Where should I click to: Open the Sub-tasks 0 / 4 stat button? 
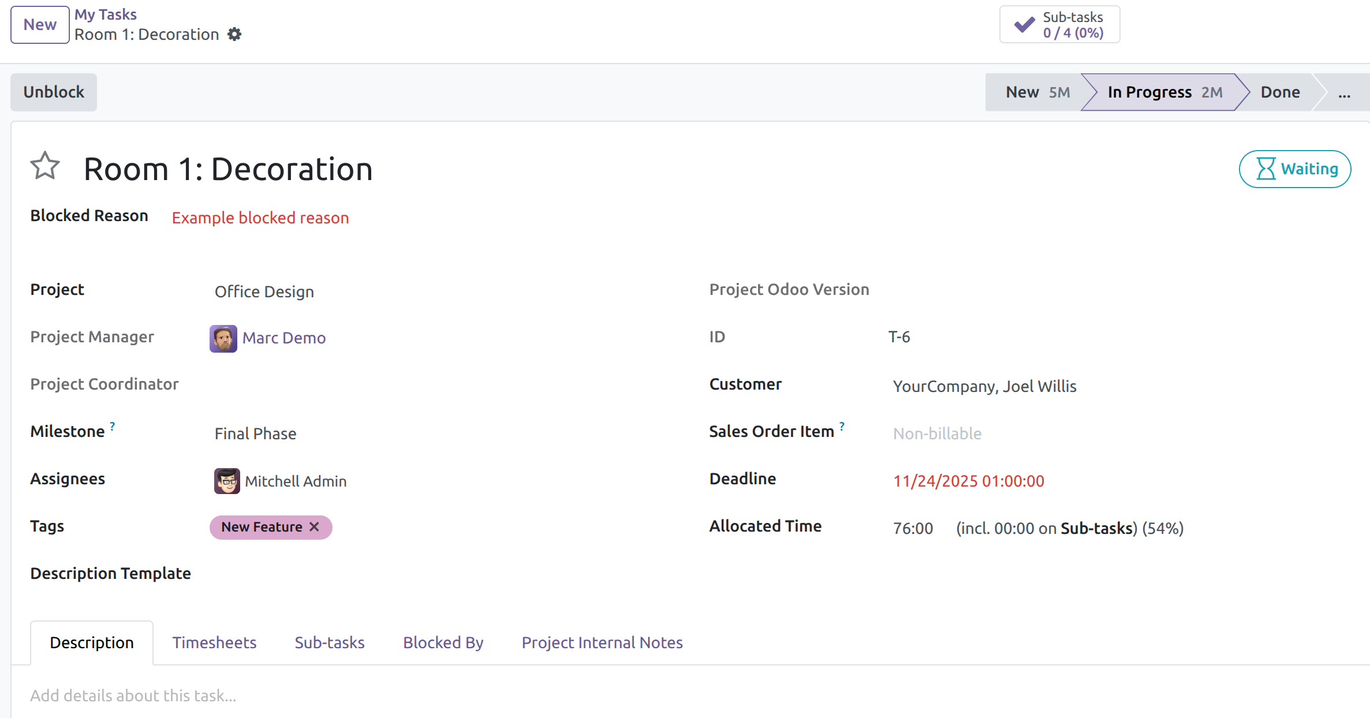point(1059,25)
